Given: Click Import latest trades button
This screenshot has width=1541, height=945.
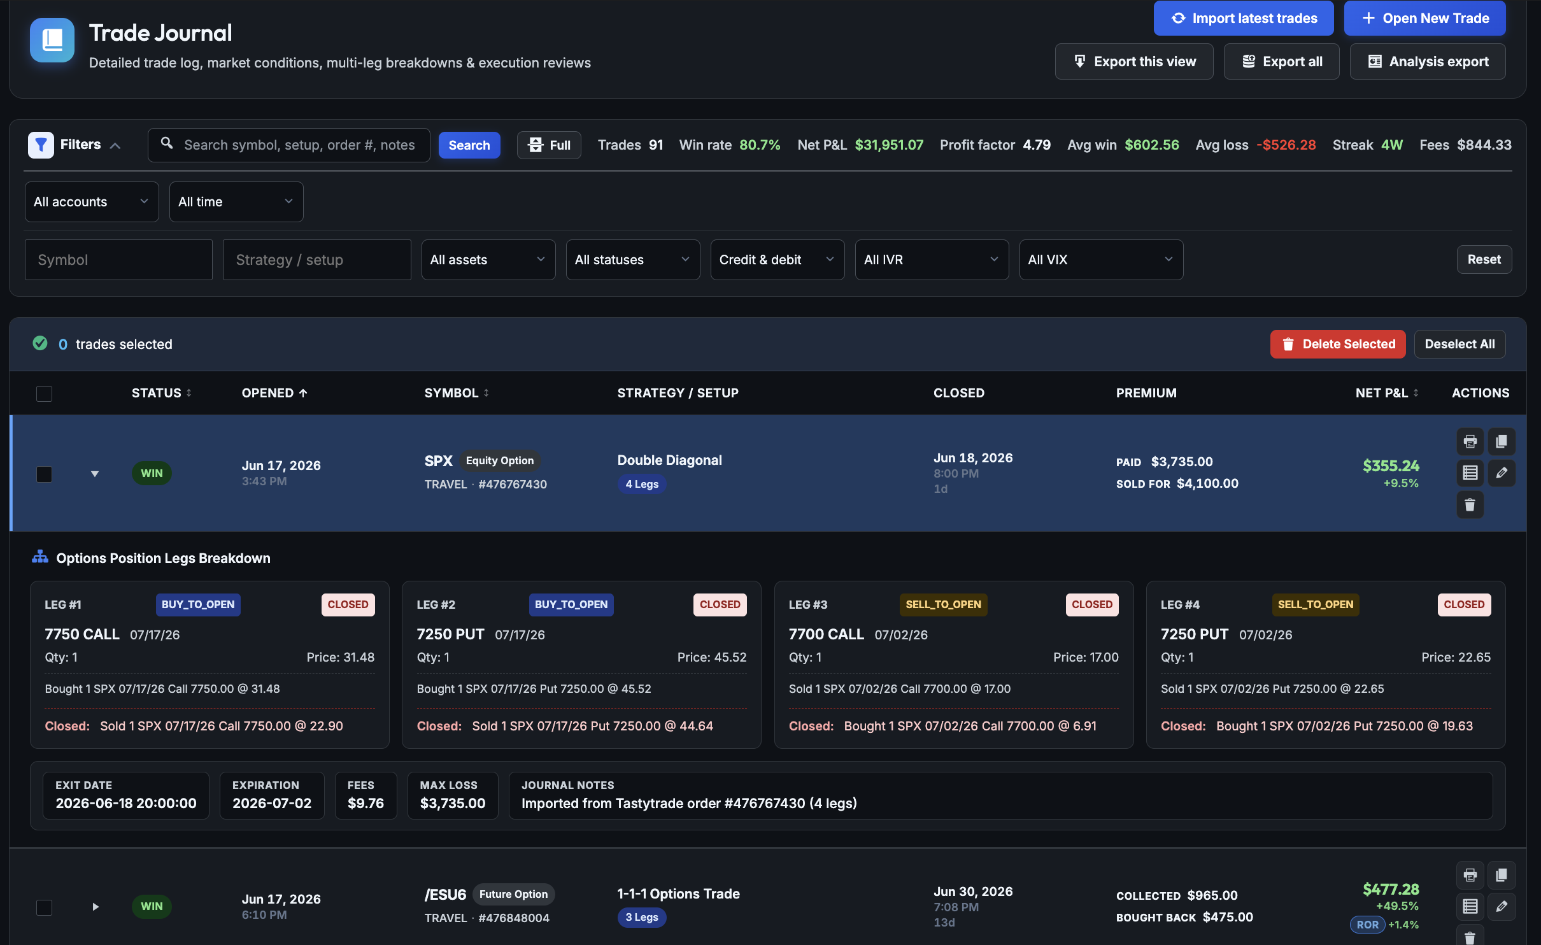Looking at the screenshot, I should click(1243, 18).
